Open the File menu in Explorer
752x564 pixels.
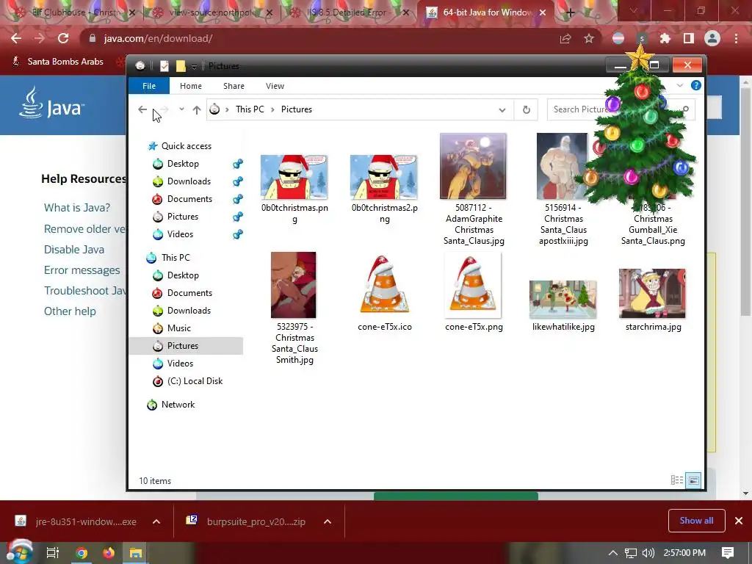(149, 86)
